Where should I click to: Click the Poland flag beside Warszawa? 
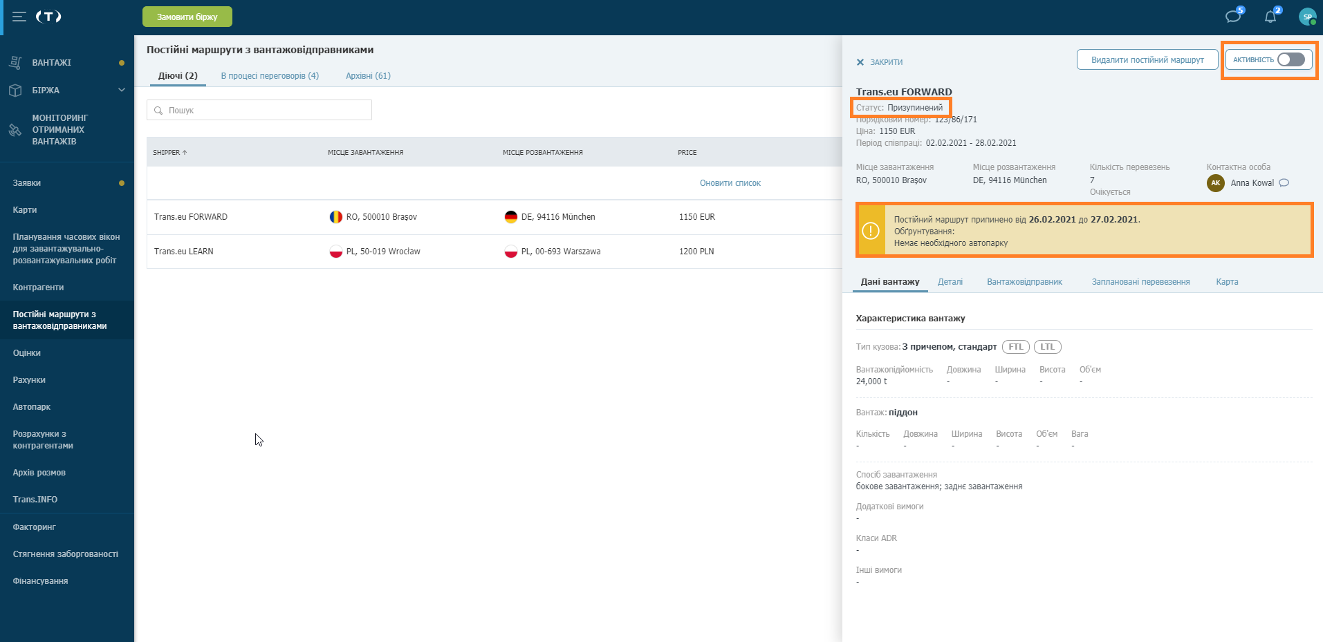[511, 252]
